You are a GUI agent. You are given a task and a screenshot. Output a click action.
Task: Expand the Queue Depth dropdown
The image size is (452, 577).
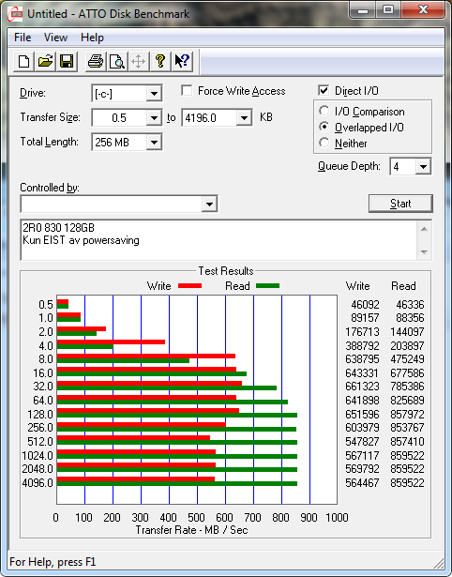click(423, 167)
